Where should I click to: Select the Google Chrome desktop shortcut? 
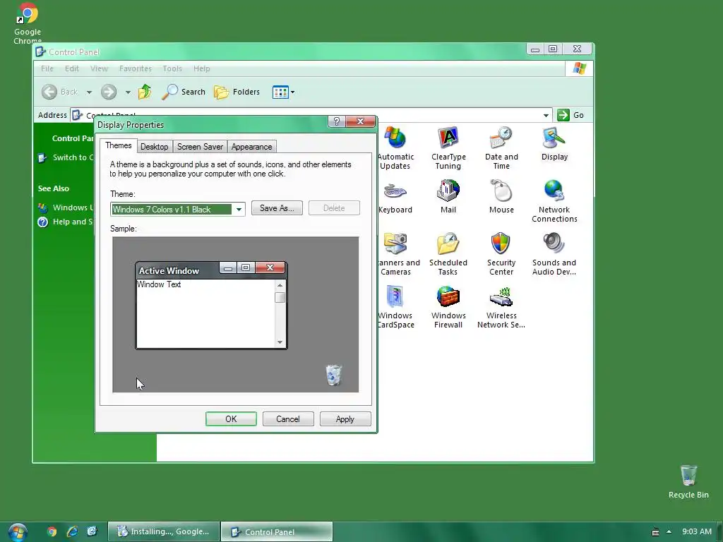[28, 23]
